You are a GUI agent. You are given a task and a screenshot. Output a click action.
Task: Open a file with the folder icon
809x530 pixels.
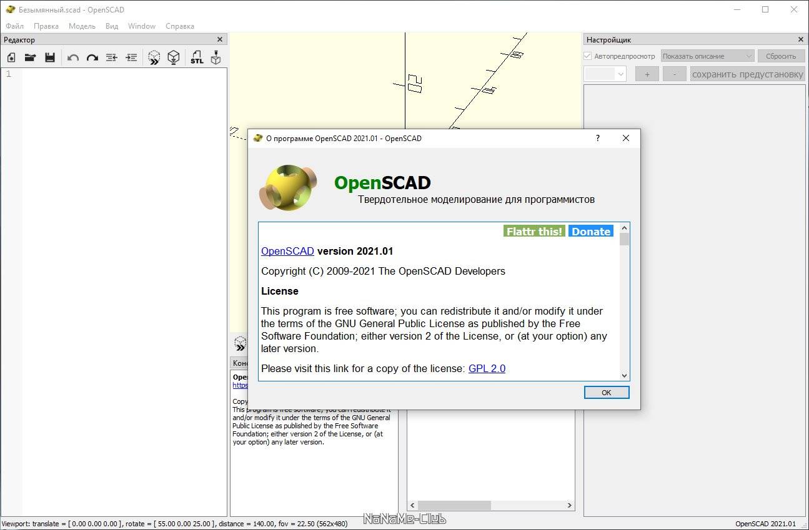[x=30, y=57]
